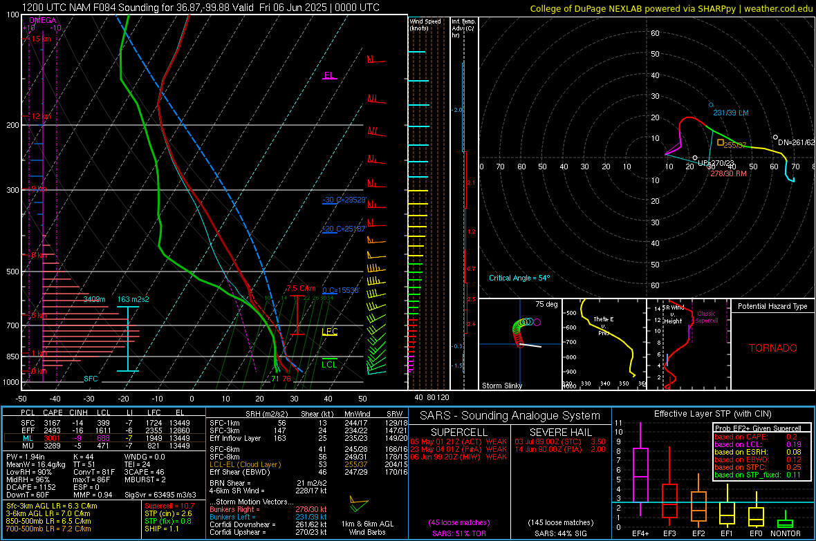Click the 'SHIP = 1.1' value
The image size is (816, 541).
pyautogui.click(x=161, y=529)
